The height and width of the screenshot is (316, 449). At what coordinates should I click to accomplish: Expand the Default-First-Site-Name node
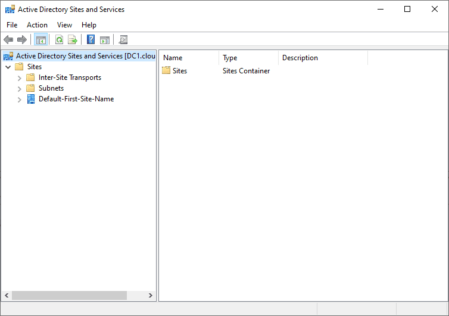point(19,100)
